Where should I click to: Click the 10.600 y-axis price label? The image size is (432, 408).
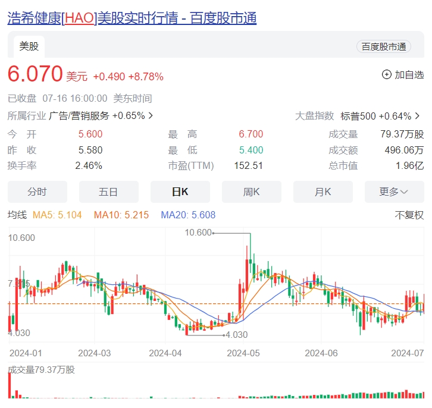coord(21,238)
